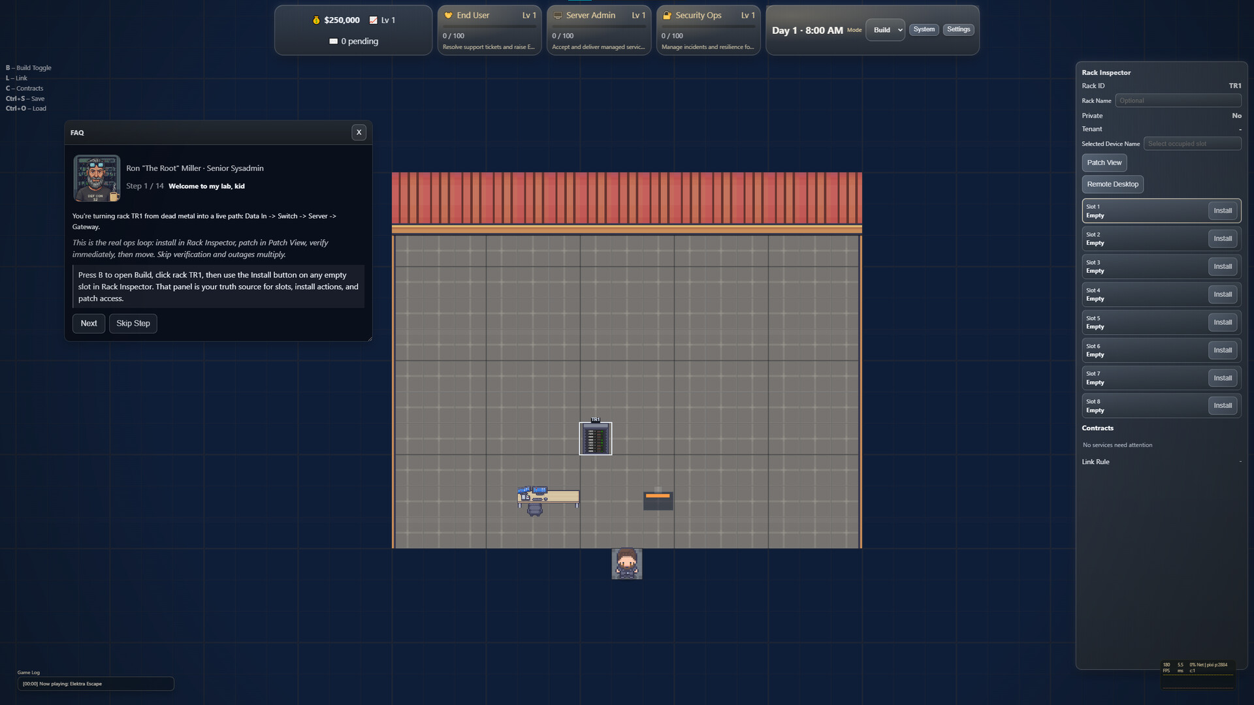Open the Build mode dropdown

(885, 30)
